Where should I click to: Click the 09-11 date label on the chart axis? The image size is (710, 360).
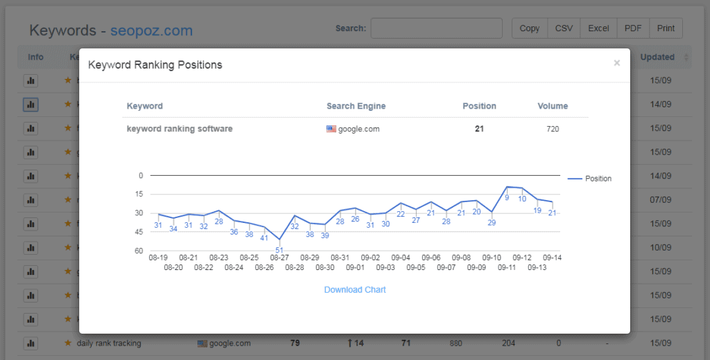[507, 268]
